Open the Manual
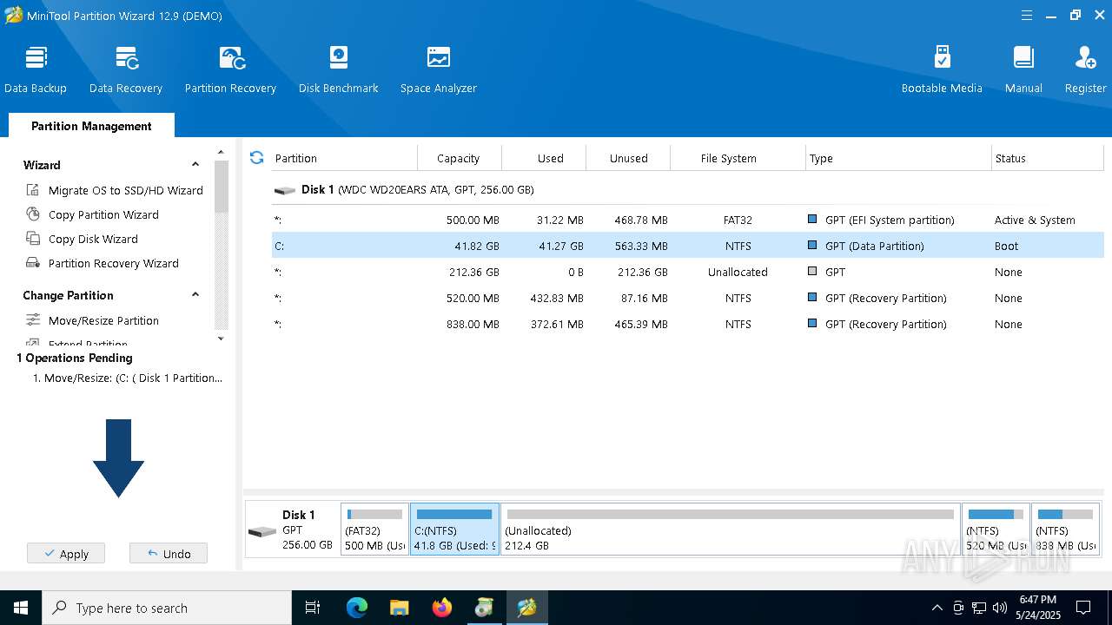Image resolution: width=1112 pixels, height=625 pixels. click(x=1023, y=69)
